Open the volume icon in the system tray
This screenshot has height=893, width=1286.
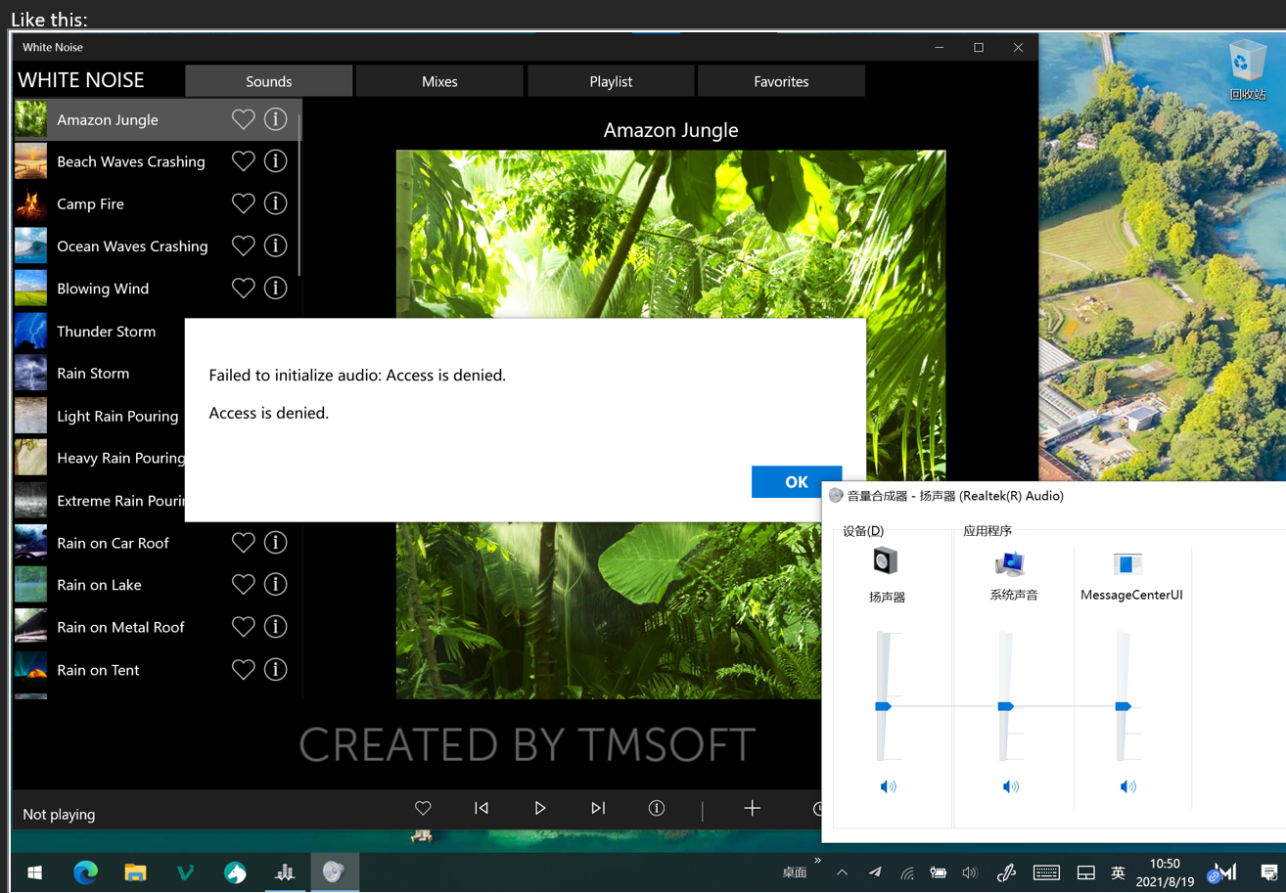point(969,872)
